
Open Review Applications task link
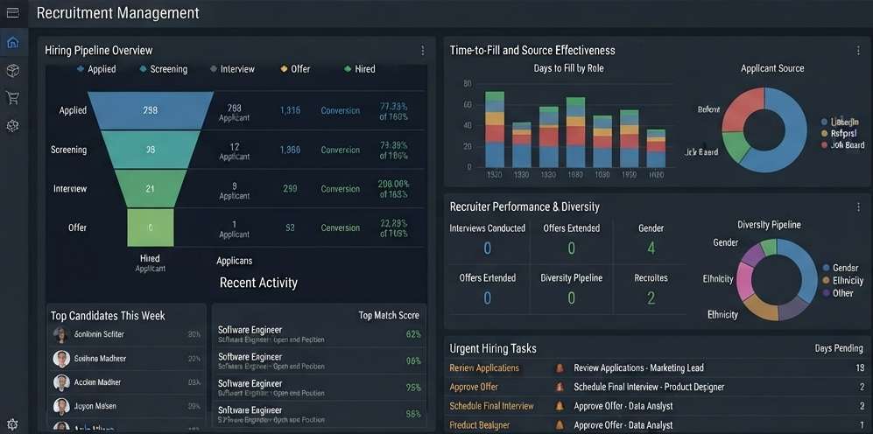point(484,367)
